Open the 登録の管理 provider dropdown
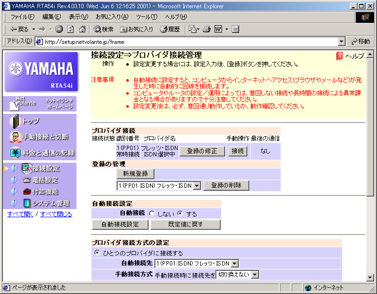This screenshot has height=294, width=377. tap(196, 186)
